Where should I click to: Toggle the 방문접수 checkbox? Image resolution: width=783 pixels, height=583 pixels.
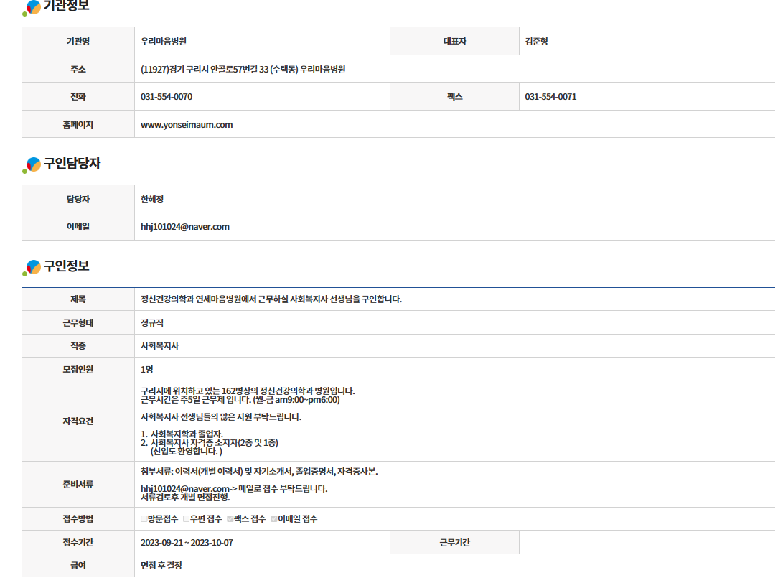pyautogui.click(x=144, y=519)
